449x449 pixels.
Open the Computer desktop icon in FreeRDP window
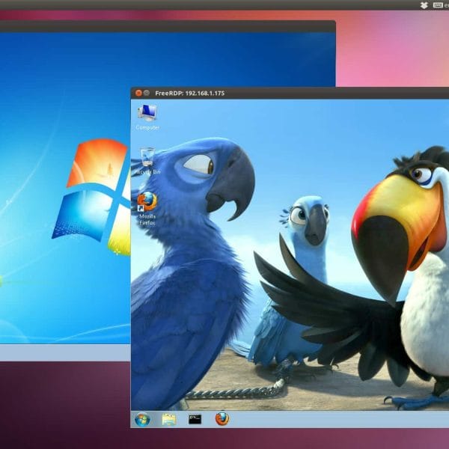(x=147, y=112)
